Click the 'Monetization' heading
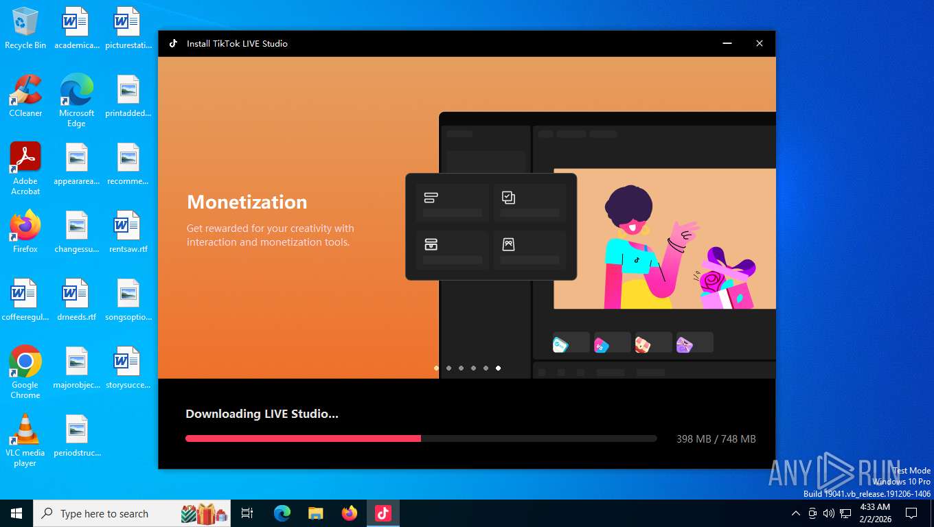The image size is (934, 527). 247,202
